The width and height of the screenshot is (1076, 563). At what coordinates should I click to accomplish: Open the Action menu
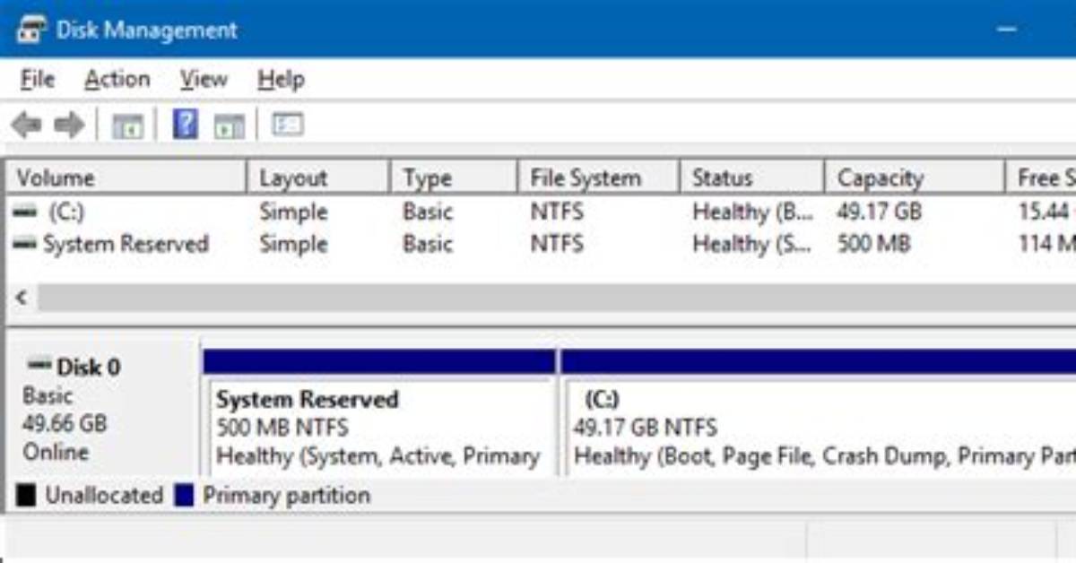click(117, 80)
